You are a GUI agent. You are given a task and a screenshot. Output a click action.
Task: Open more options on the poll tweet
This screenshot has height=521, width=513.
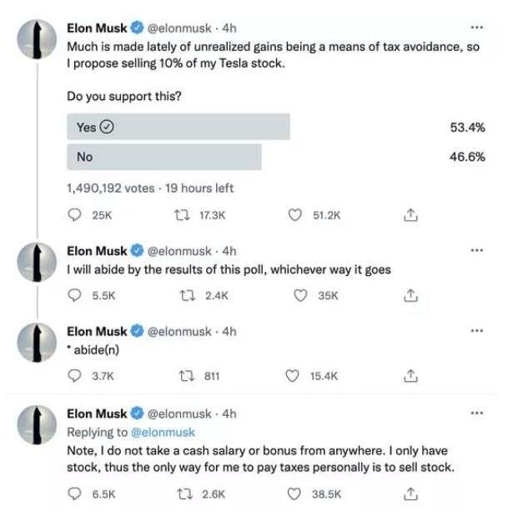pos(476,28)
